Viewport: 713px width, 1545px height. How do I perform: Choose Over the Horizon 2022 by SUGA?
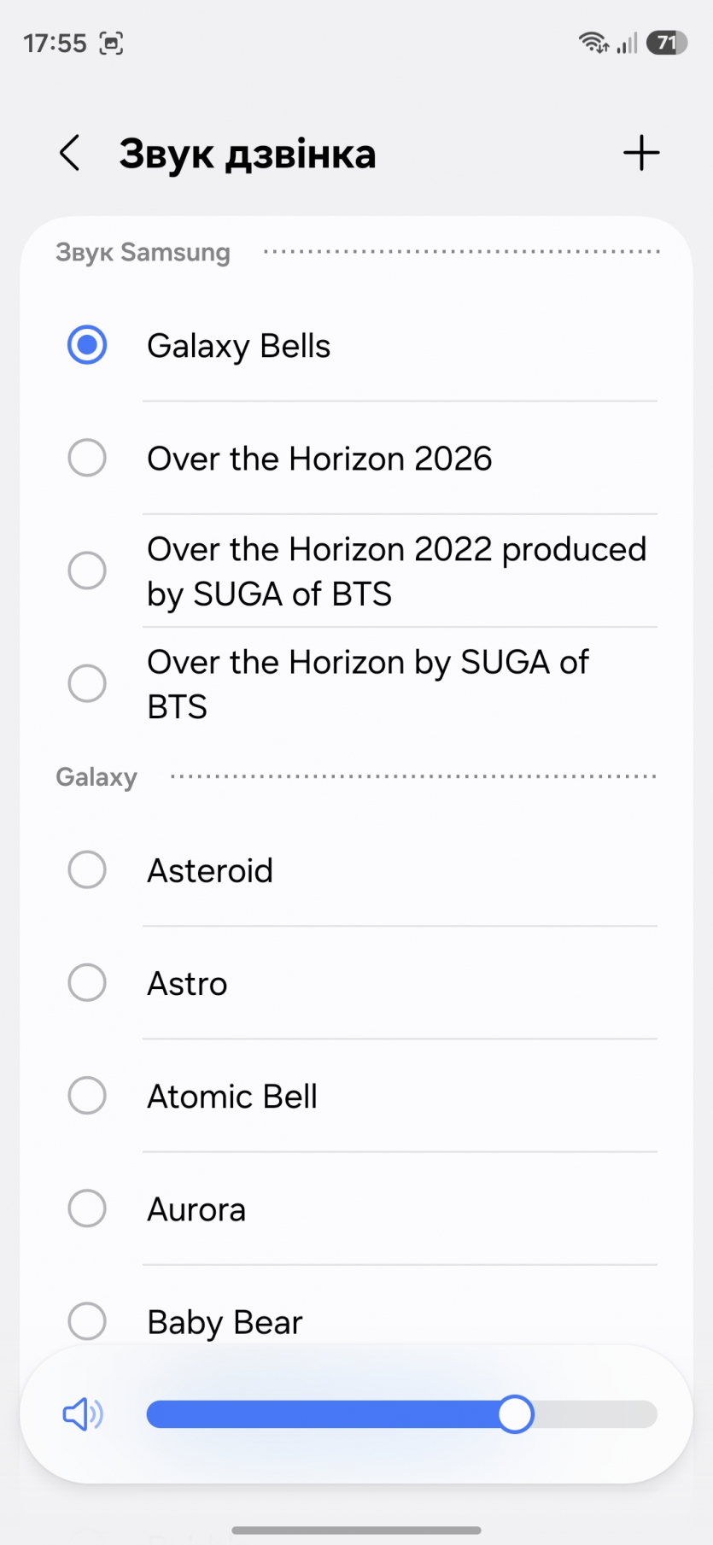click(x=87, y=571)
